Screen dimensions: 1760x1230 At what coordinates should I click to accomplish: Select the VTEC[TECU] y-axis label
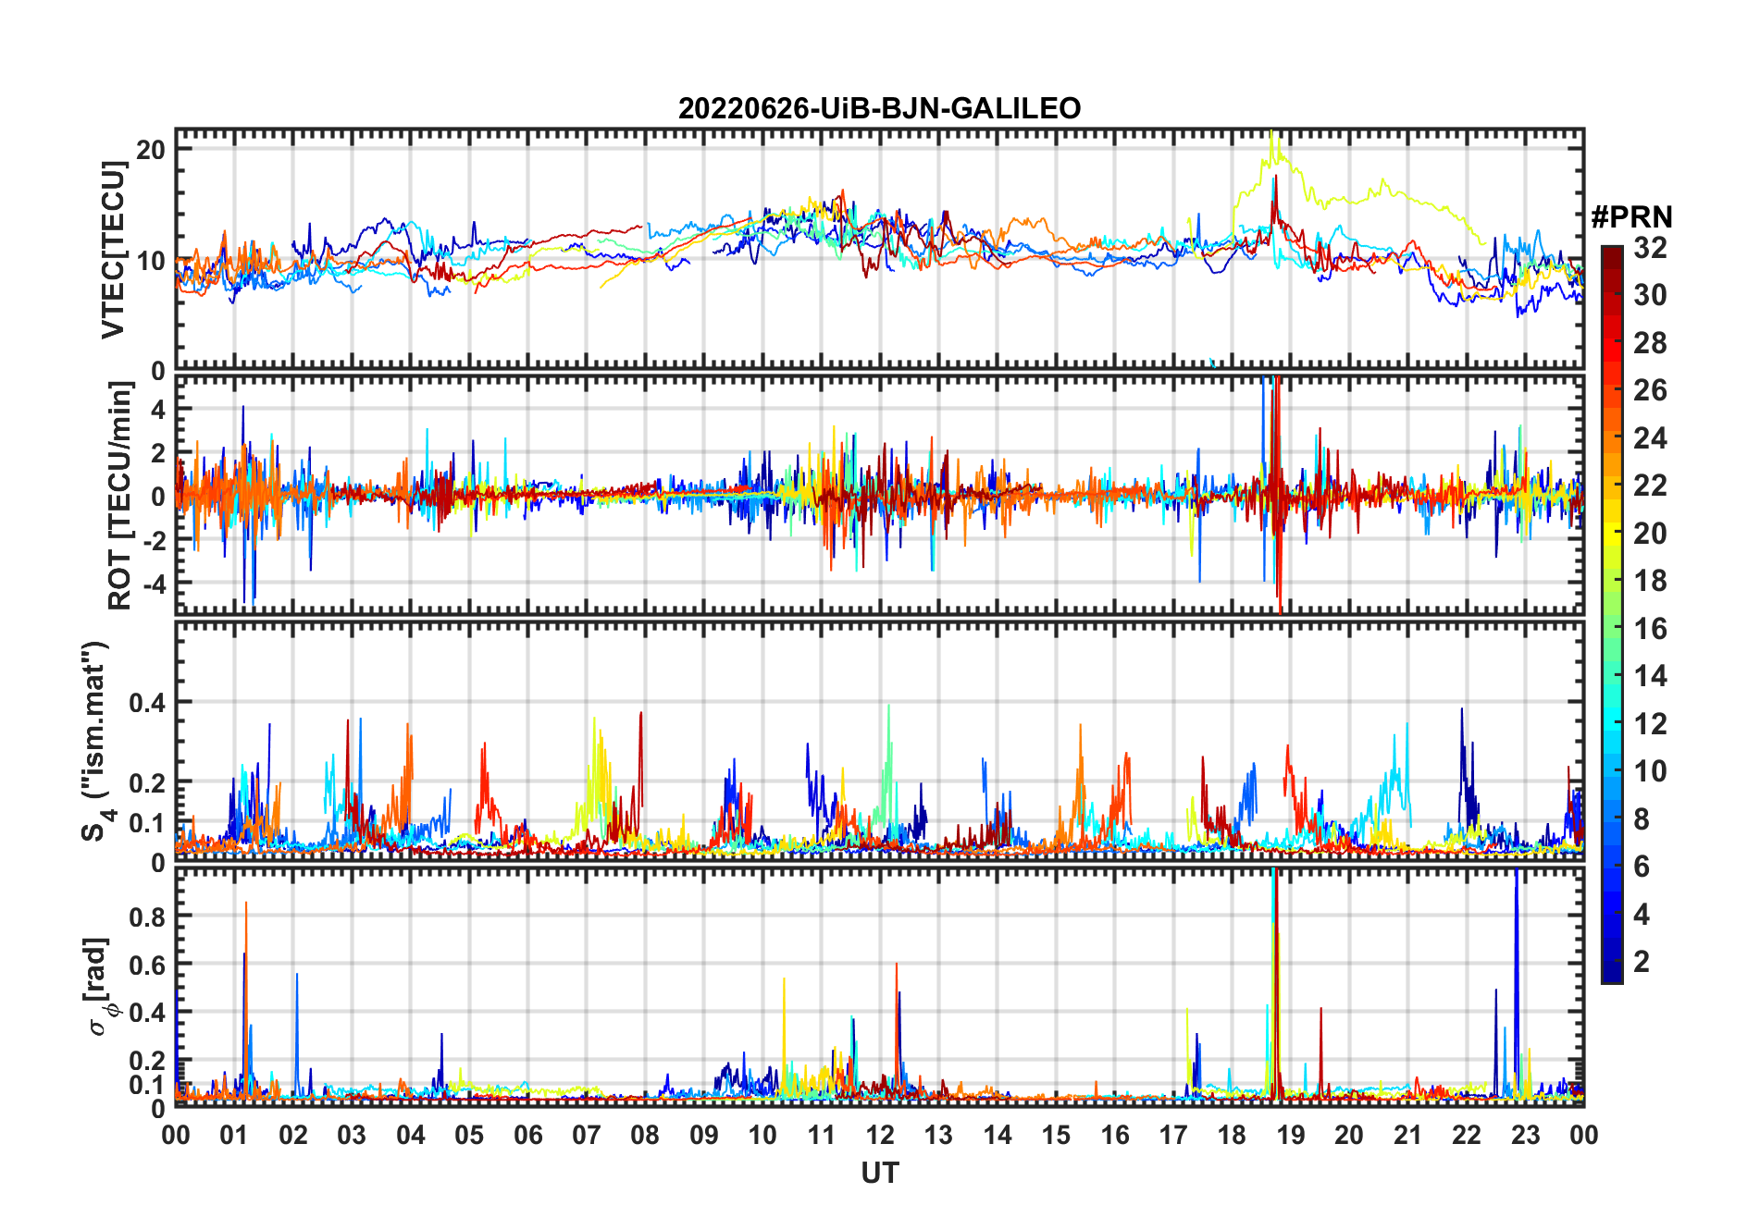tap(114, 250)
